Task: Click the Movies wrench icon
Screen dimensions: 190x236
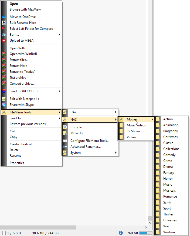Action: pos(121,119)
